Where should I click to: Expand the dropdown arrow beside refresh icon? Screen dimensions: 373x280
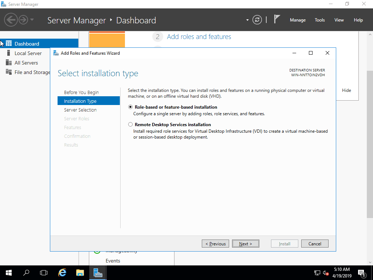247,20
